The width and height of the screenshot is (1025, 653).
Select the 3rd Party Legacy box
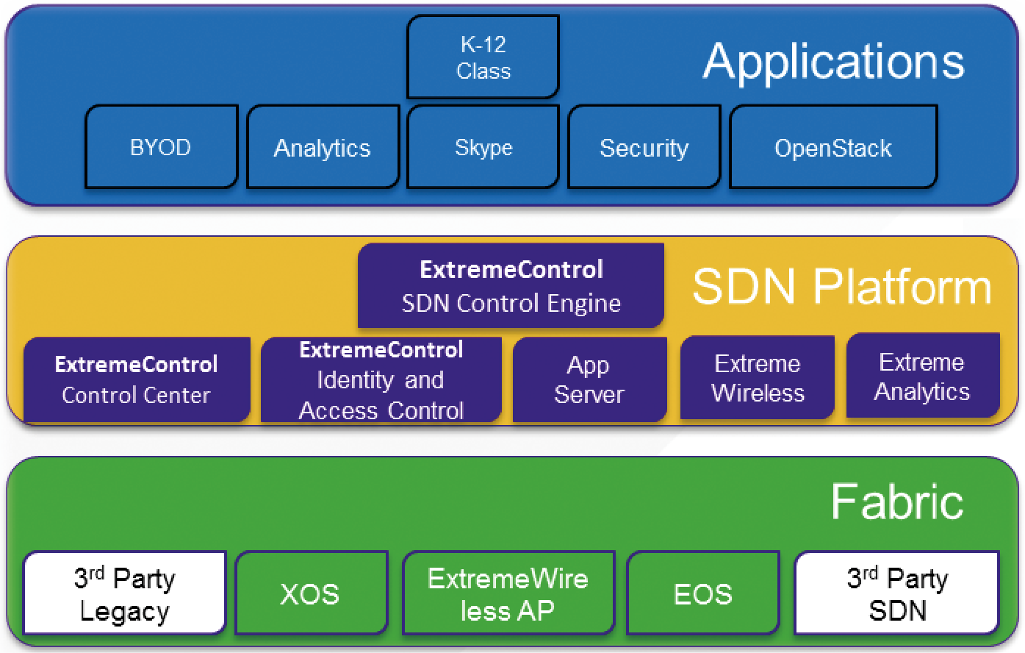[x=124, y=593]
